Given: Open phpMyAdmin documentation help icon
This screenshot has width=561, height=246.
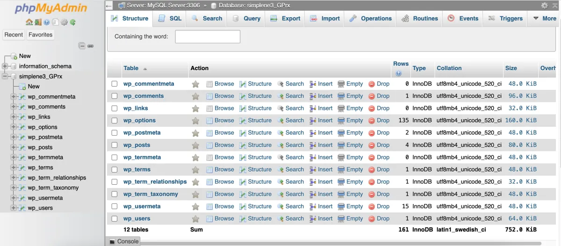Looking at the screenshot, I should (47, 22).
